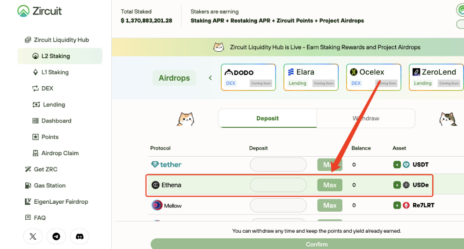Image resolution: width=464 pixels, height=249 pixels.
Task: Click the Airdrops button
Action: 174,78
